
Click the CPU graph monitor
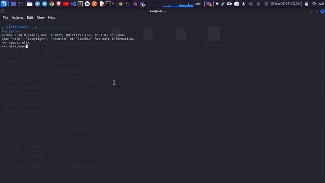tap(178, 4)
